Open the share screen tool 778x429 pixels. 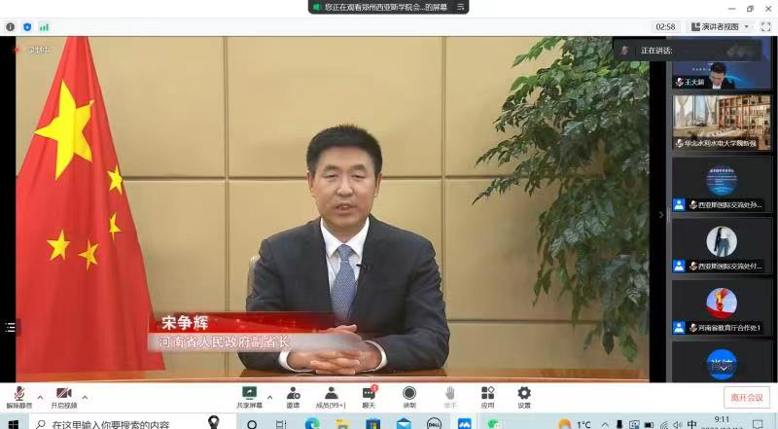coord(249,395)
